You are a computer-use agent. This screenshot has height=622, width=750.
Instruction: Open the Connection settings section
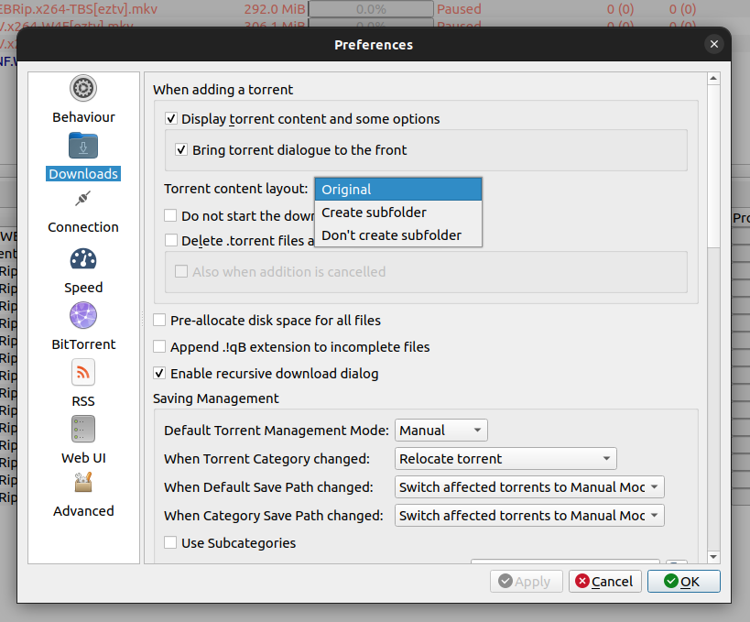82,211
